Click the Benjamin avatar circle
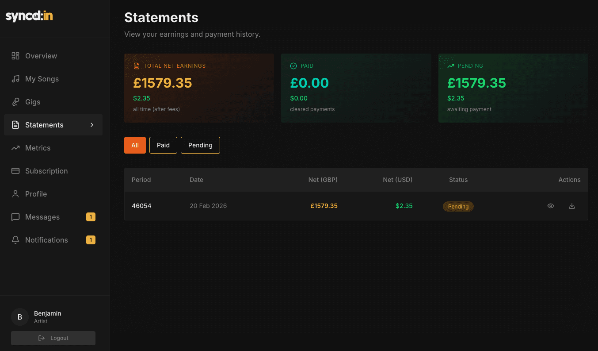The width and height of the screenshot is (598, 351). [x=20, y=317]
